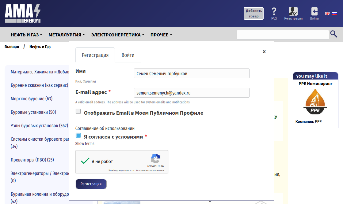
Task: Toggle the Я не робот reCAPTCHA checkmark
Action: pos(85,161)
